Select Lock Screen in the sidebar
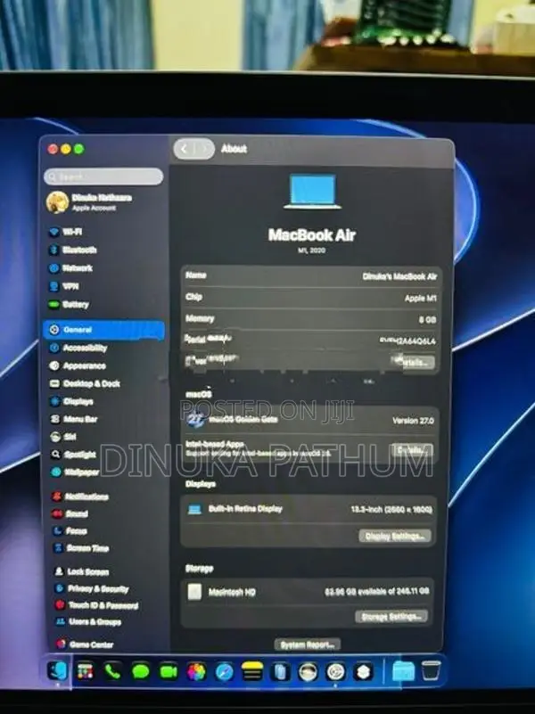535x714 pixels. [81, 572]
